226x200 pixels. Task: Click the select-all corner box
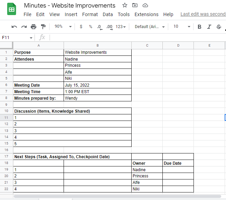tap(6, 45)
